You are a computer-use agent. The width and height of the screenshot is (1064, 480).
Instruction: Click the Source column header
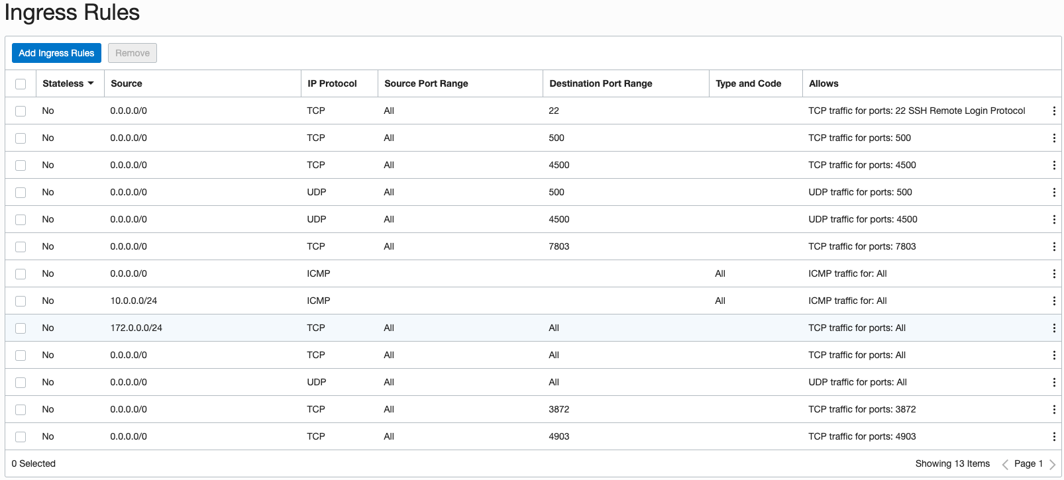127,83
